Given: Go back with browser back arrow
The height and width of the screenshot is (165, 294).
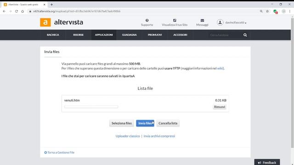Looking at the screenshot, I should 4,11.
